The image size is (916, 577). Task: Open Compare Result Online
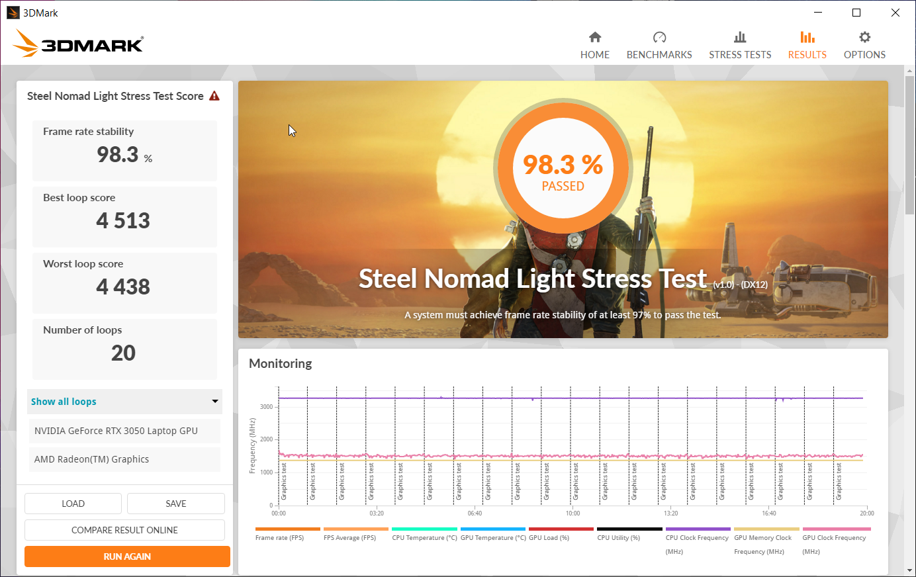[124, 530]
